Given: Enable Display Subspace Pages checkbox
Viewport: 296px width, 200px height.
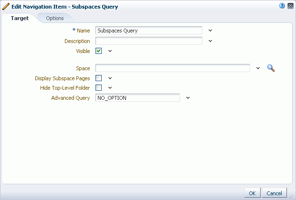Looking at the screenshot, I should (x=98, y=78).
